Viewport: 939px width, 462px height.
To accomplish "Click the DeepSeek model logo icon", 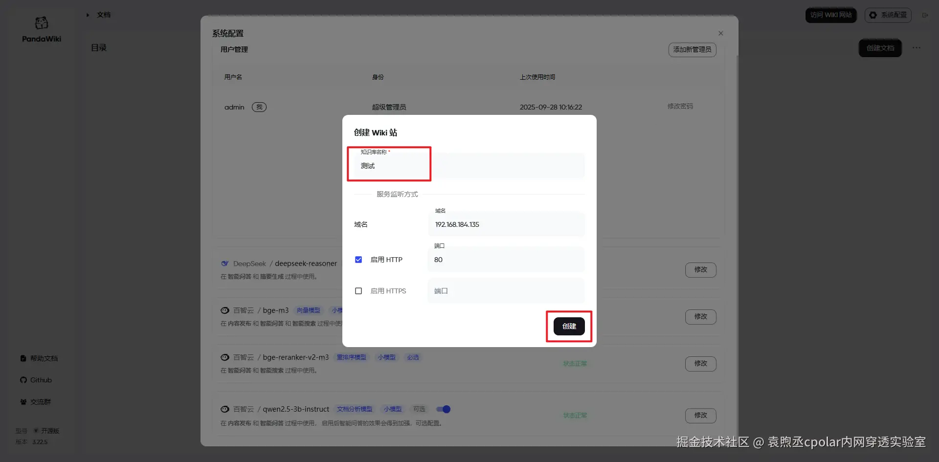I will click(225, 264).
